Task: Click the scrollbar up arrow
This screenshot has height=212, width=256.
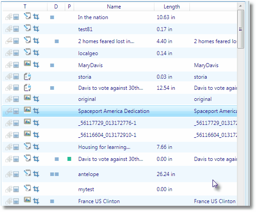Action: 240,6
